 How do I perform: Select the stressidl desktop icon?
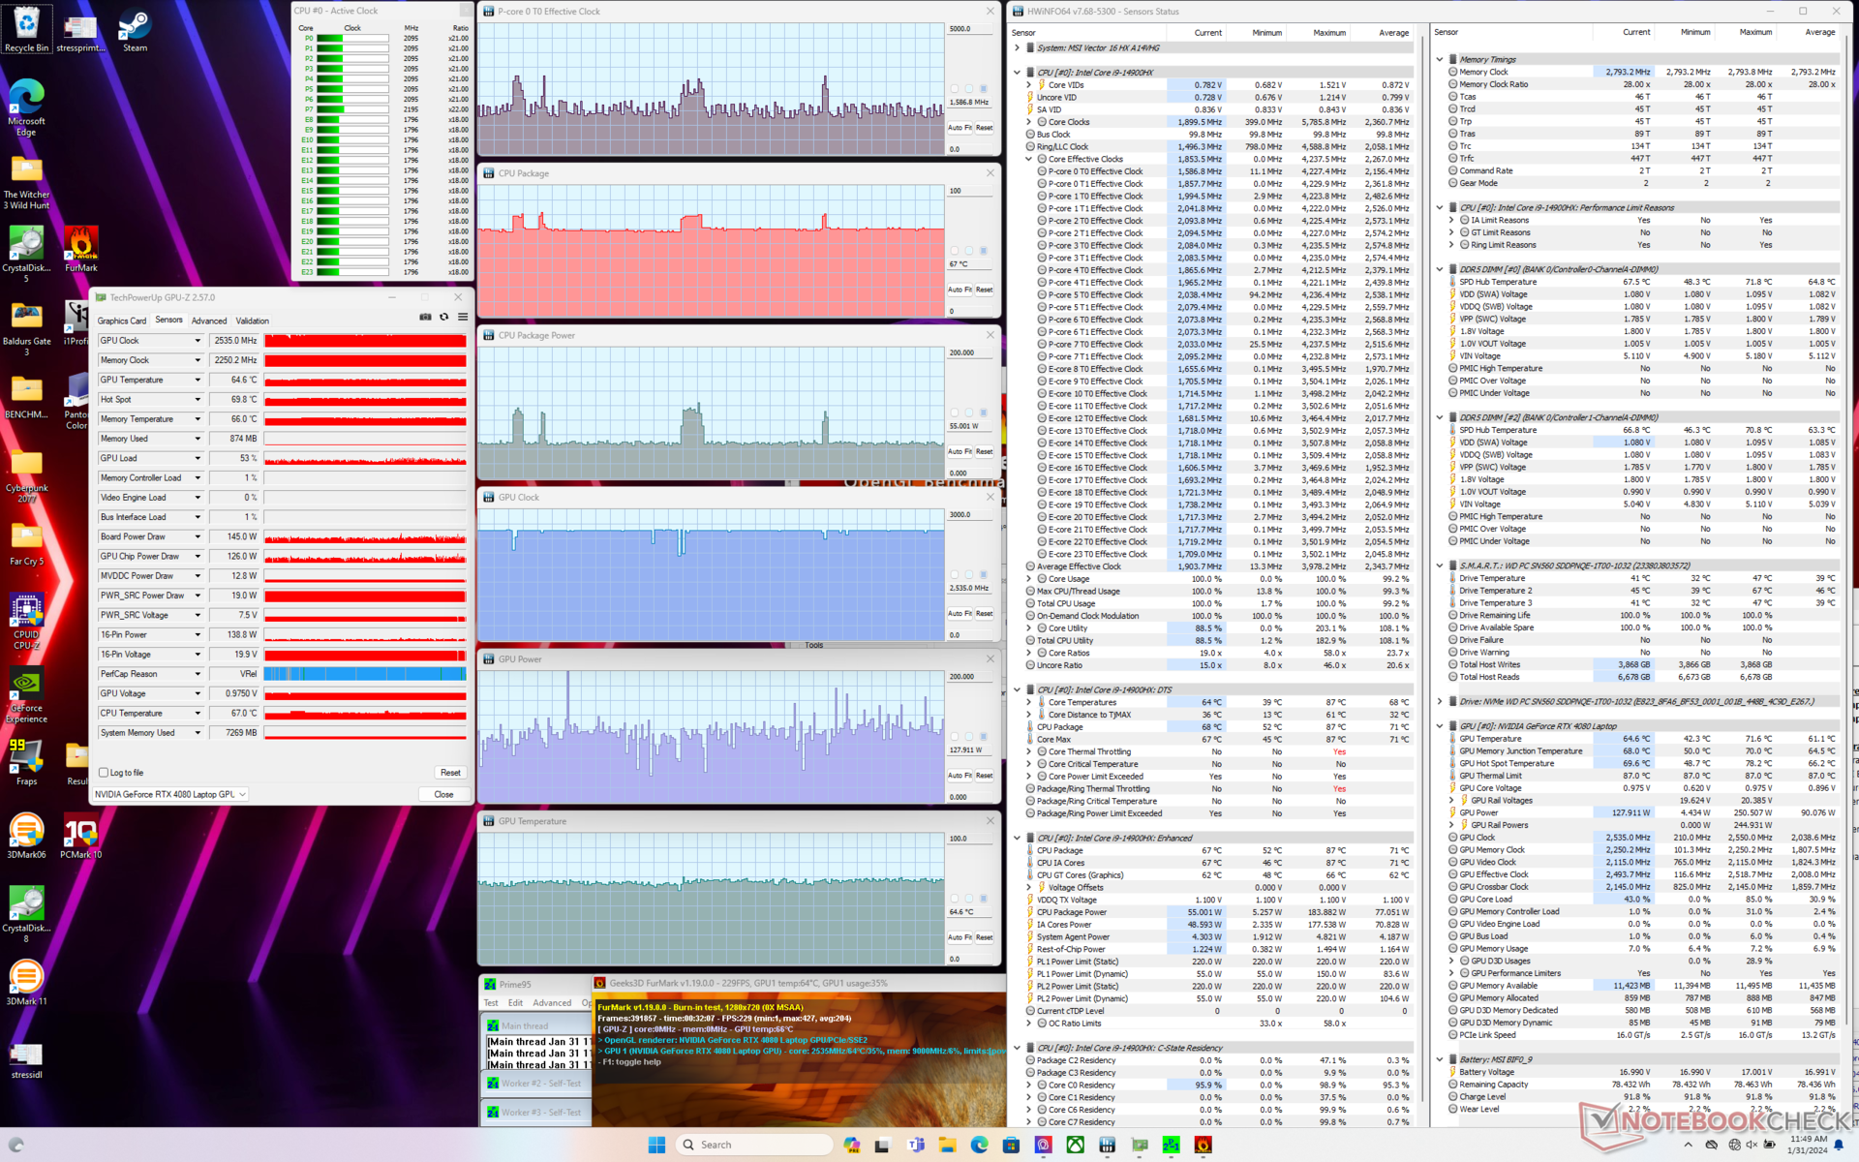coord(26,1059)
